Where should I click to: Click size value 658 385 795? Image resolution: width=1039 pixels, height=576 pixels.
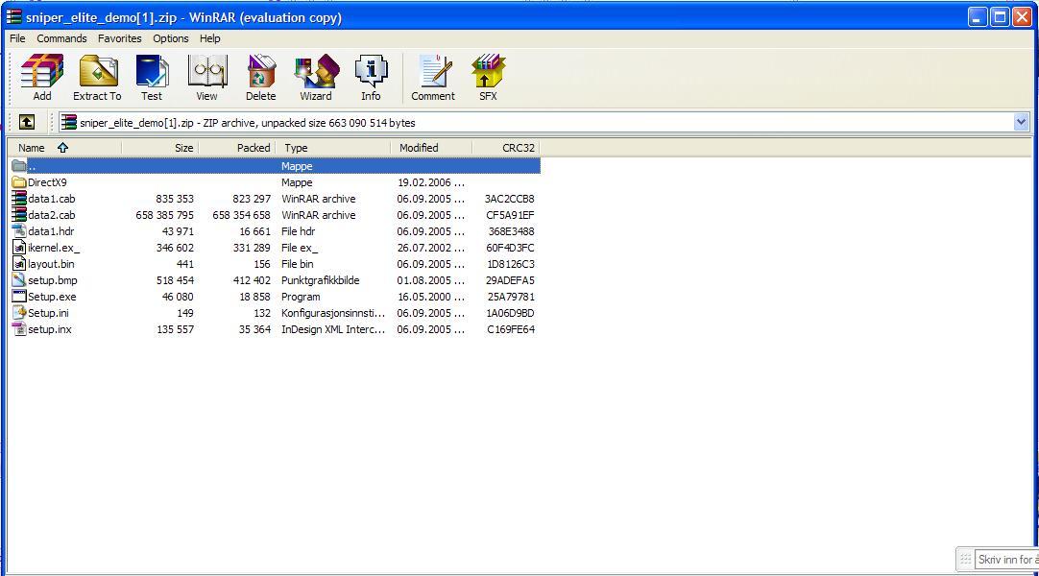tap(164, 214)
